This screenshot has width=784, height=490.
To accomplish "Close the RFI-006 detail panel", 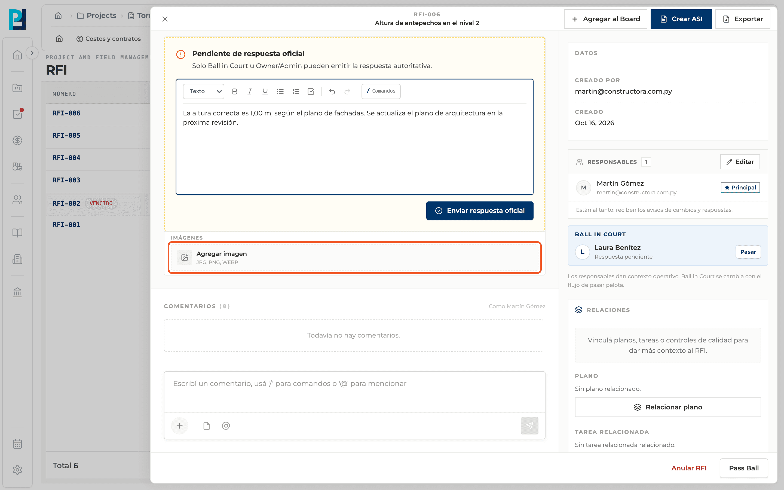I will 165,19.
